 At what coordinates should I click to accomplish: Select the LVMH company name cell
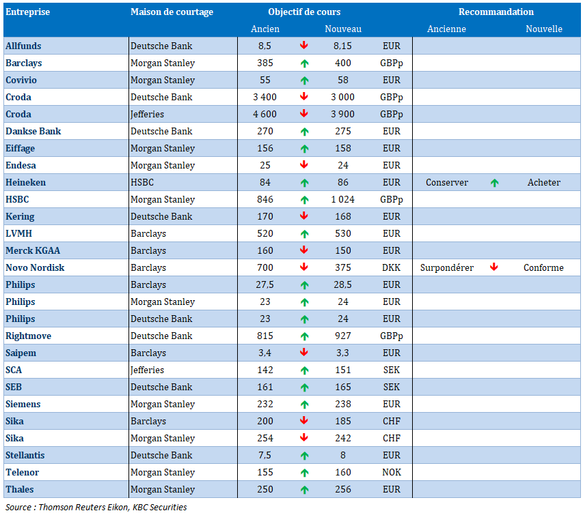20,233
